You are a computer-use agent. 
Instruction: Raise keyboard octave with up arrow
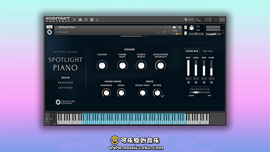(47, 116)
